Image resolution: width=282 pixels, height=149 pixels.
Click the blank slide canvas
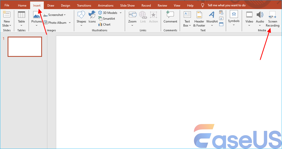(x=169, y=92)
